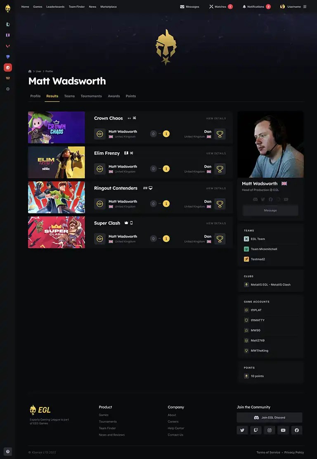
Task: Open Twitter icon in footer
Action: click(242, 430)
